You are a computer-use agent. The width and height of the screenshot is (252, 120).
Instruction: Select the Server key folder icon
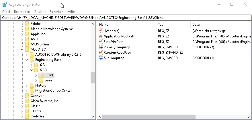point(41,80)
